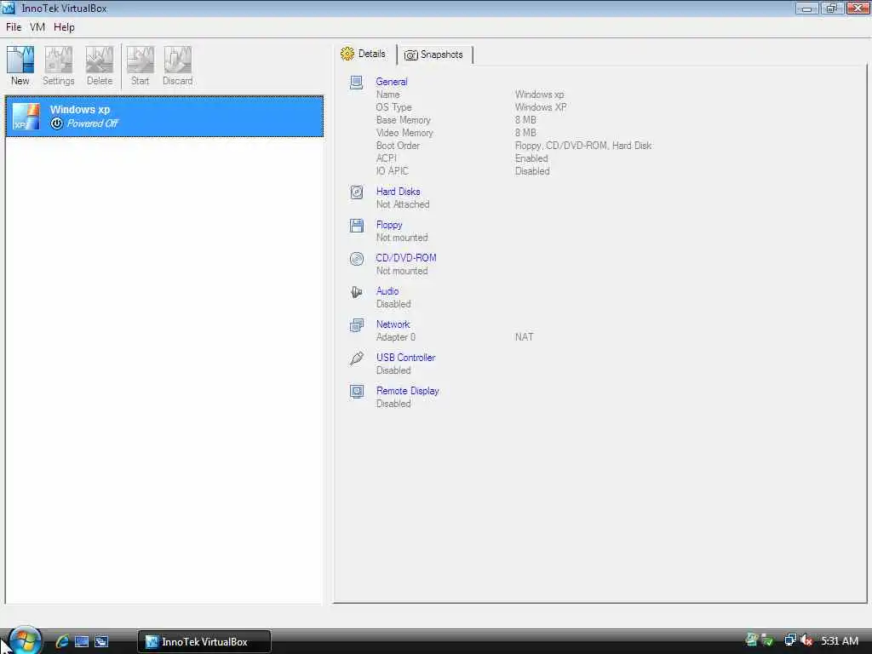Click the Network adapters icon
The width and height of the screenshot is (872, 654).
pyautogui.click(x=357, y=324)
